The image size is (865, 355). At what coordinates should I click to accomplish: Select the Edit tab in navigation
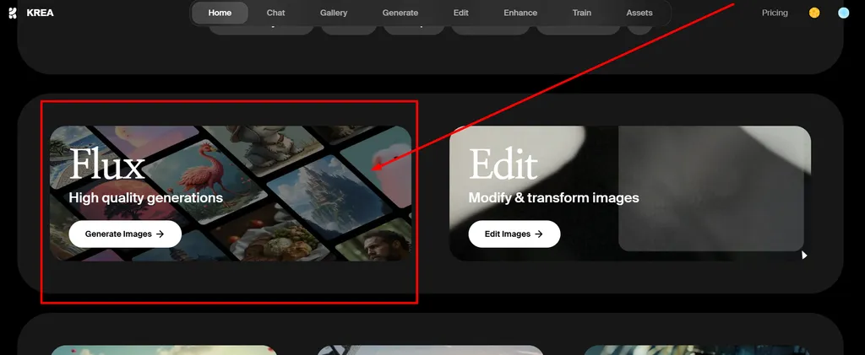pyautogui.click(x=460, y=13)
